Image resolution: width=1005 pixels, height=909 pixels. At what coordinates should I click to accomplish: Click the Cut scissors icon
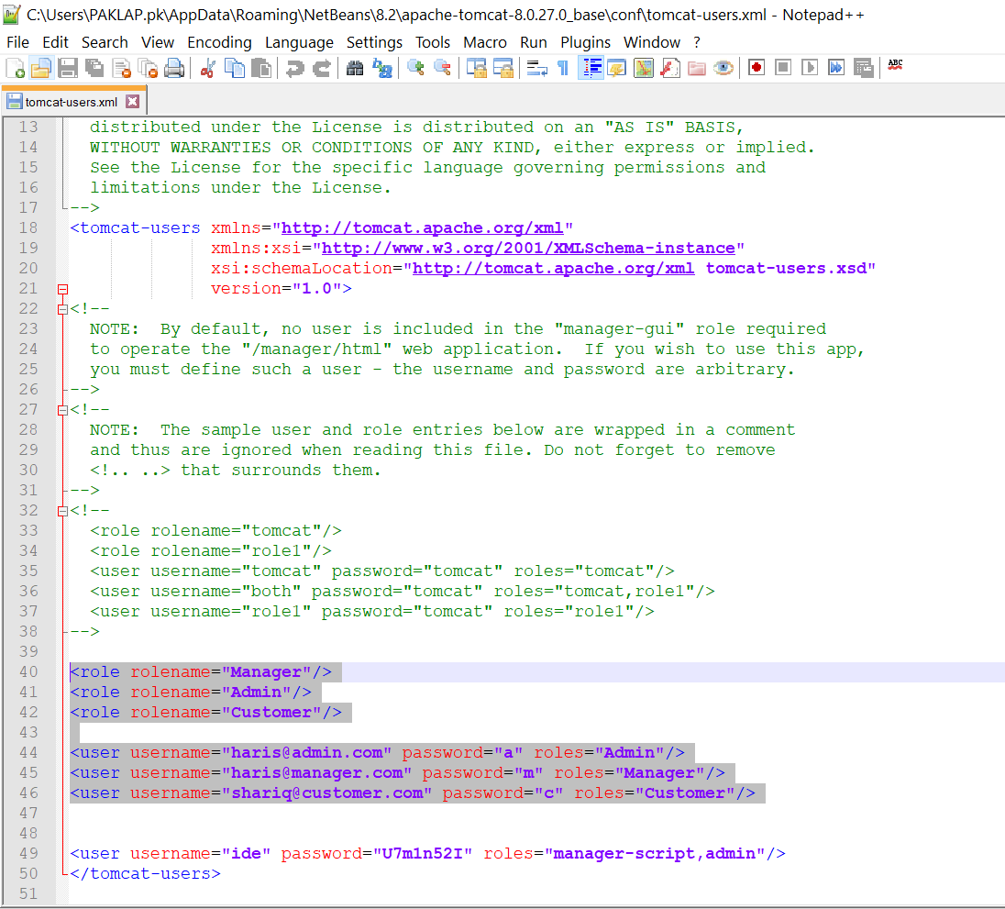207,68
